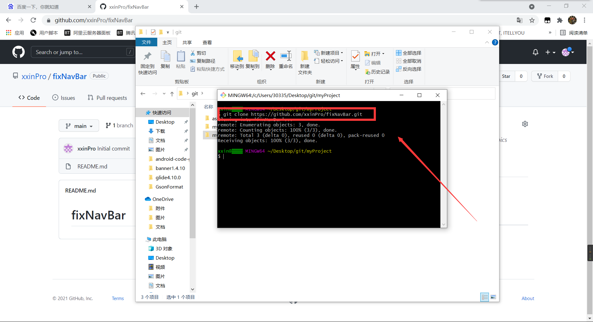Click Explorer back navigation arrow
Viewport: 593px width, 322px height.
pos(143,94)
